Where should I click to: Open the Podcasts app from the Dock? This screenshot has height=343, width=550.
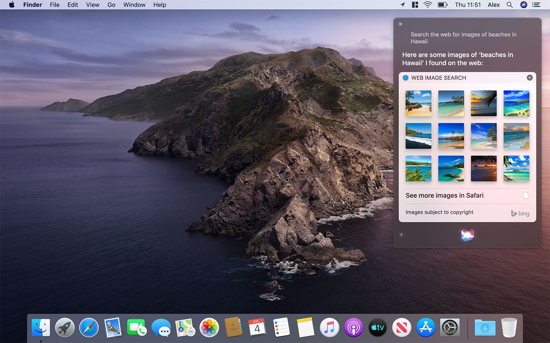[353, 328]
